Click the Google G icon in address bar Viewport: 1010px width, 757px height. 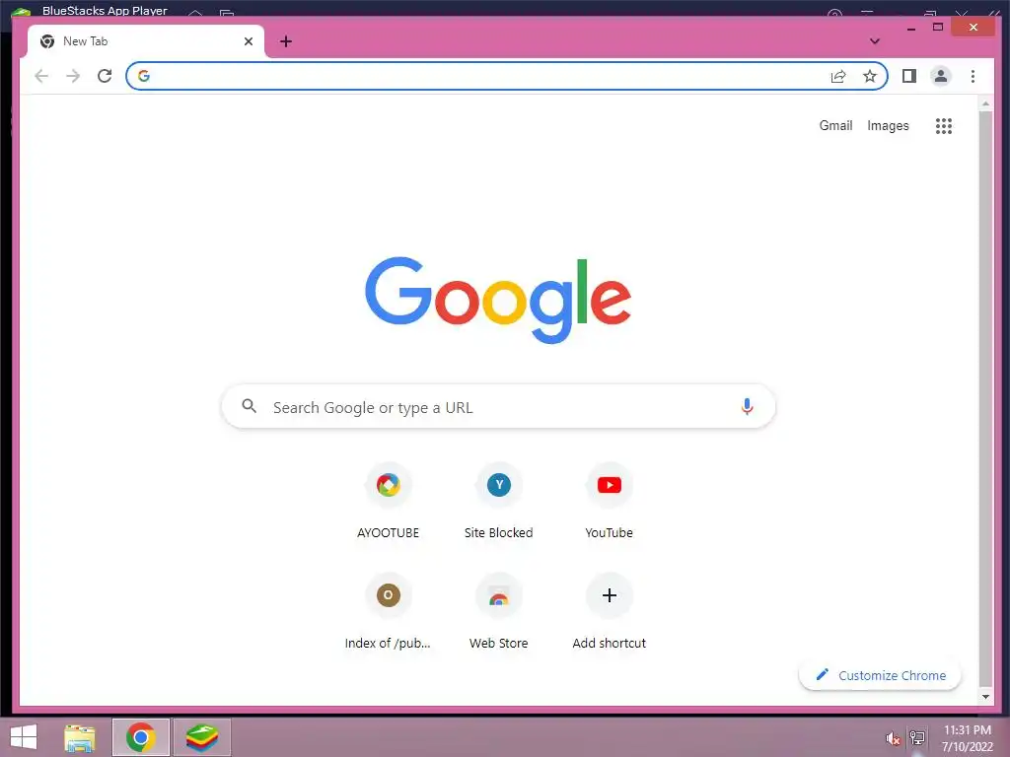pyautogui.click(x=144, y=76)
